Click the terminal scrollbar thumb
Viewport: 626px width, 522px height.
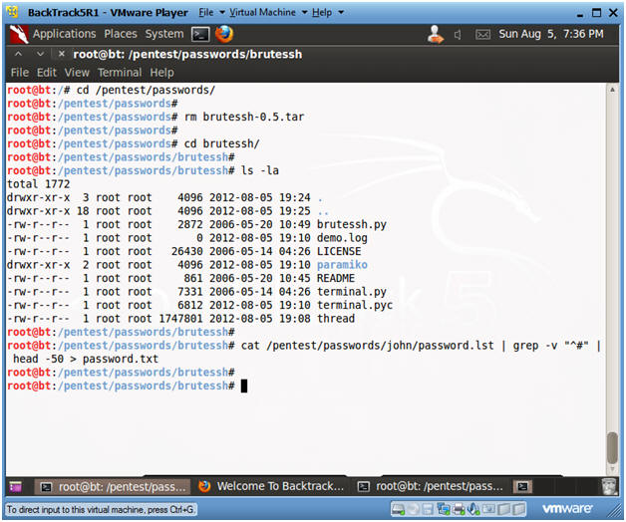612,447
